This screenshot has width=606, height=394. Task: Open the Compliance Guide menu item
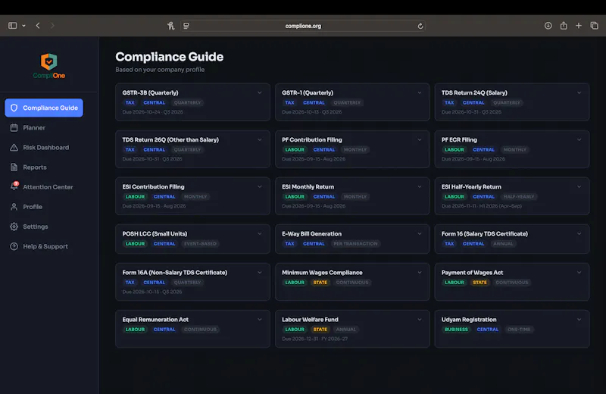44,108
